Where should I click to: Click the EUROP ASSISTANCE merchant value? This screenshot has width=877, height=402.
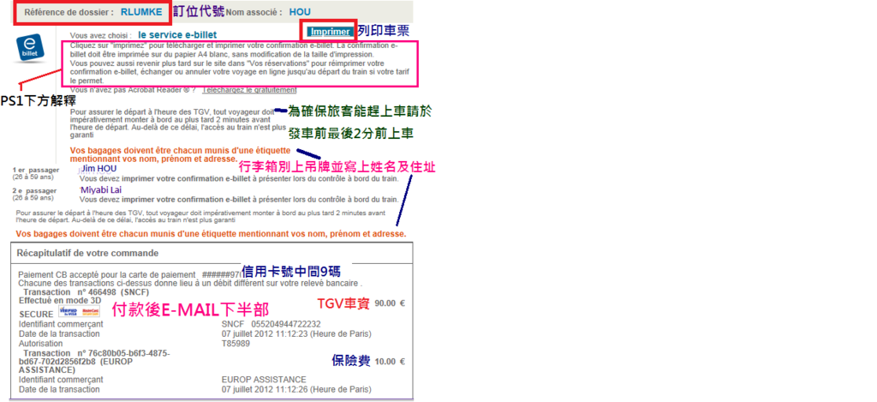click(264, 380)
